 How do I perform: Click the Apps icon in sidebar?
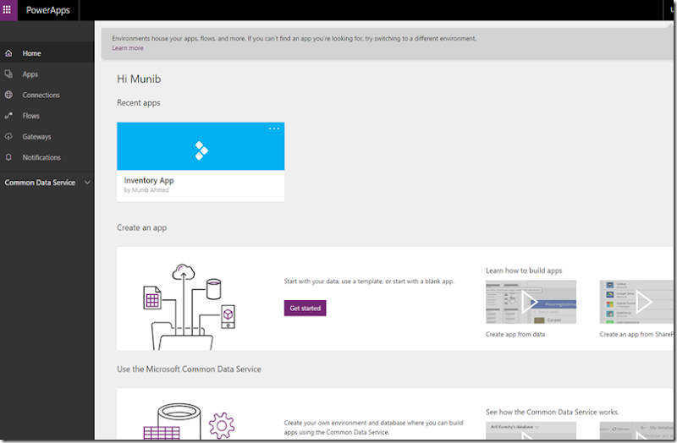click(x=8, y=74)
